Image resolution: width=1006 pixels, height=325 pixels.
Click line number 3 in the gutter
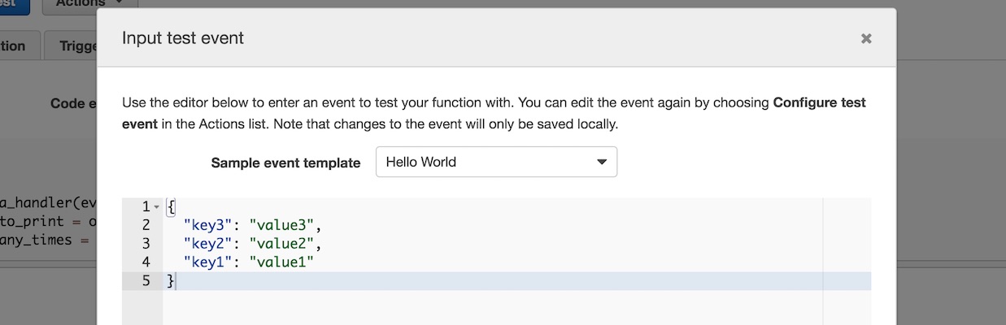146,244
